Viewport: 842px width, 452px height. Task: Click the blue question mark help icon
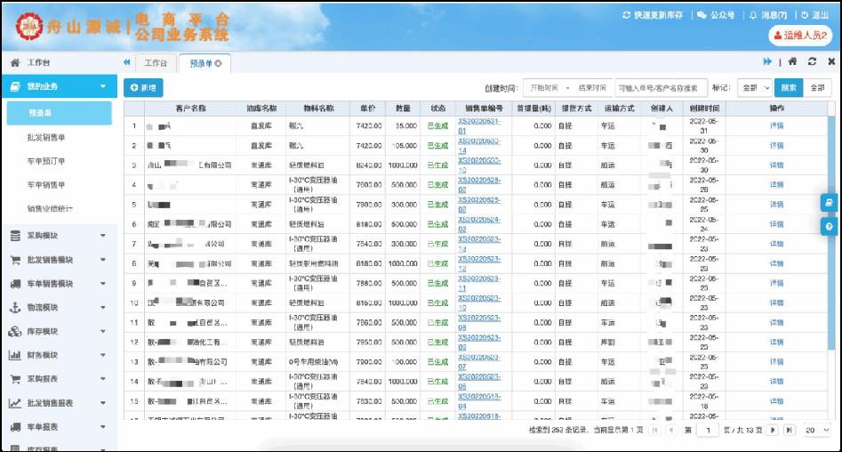point(830,226)
